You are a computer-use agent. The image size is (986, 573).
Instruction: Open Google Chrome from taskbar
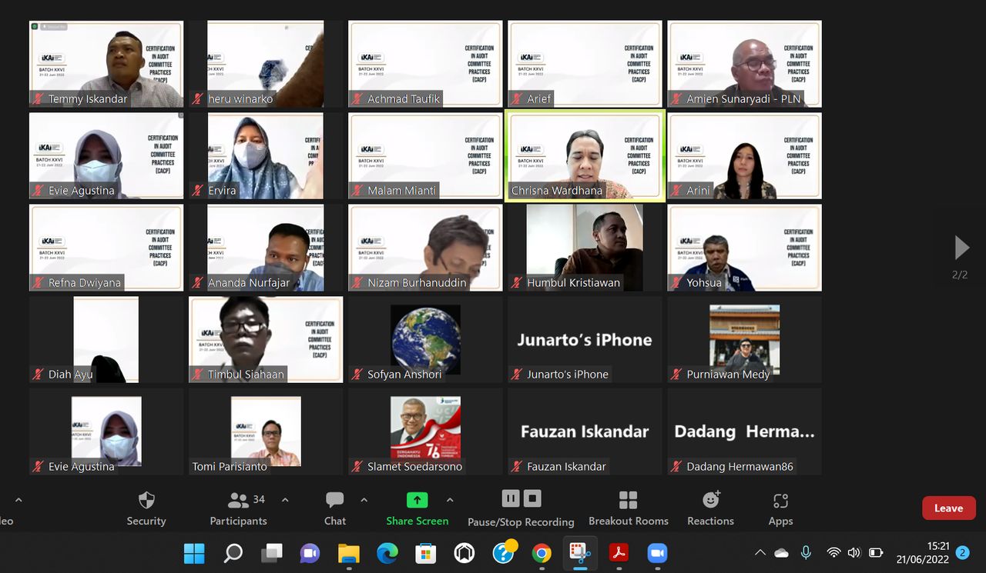541,553
